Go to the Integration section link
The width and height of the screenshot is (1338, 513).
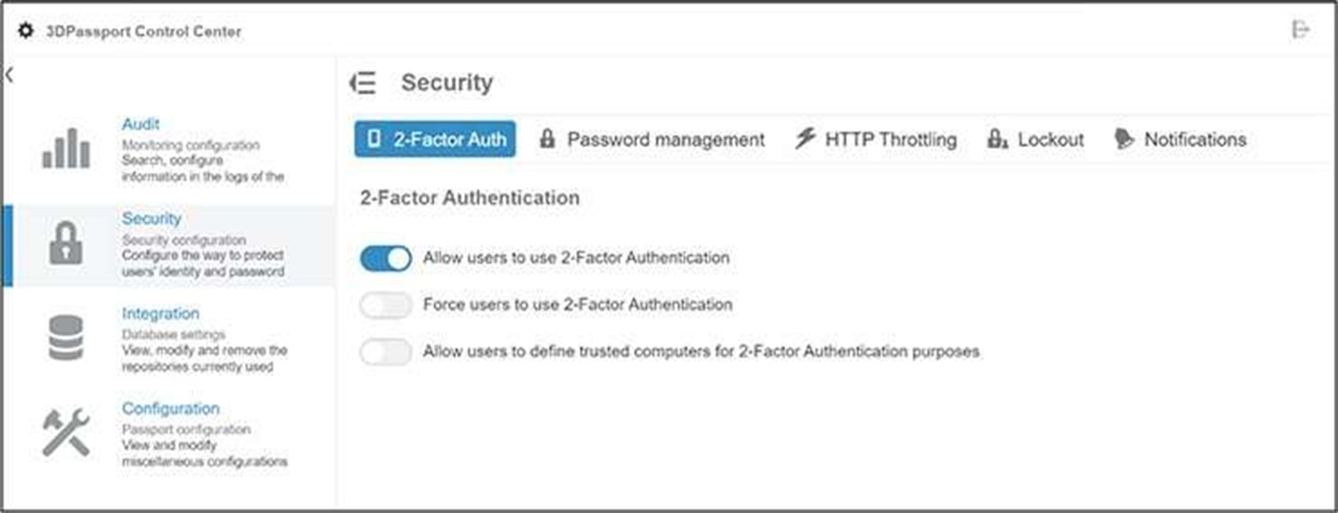point(160,313)
